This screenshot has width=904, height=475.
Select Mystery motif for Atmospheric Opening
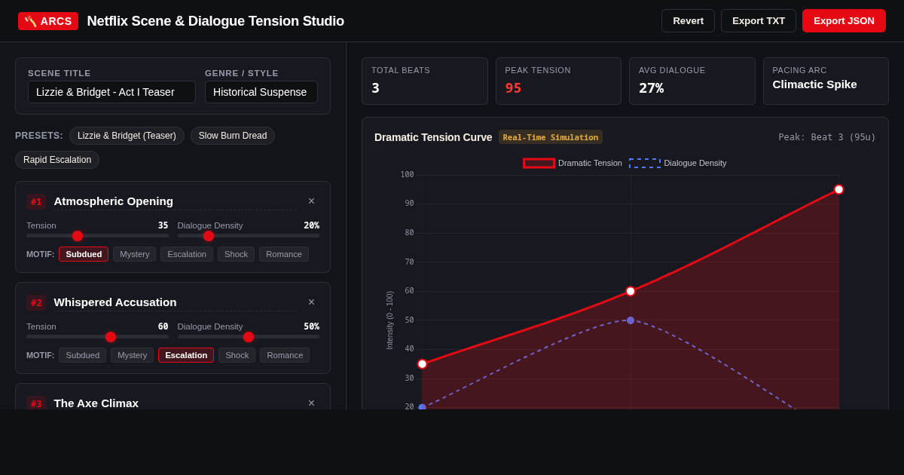coord(134,254)
